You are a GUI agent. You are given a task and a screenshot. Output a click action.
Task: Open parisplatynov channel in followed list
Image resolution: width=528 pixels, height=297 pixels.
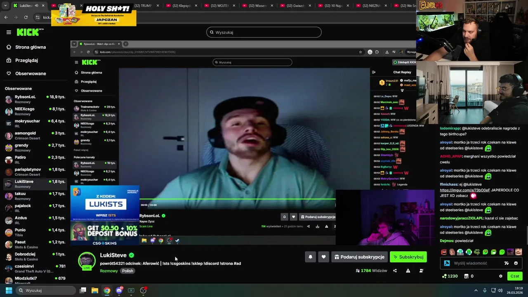[35, 172]
